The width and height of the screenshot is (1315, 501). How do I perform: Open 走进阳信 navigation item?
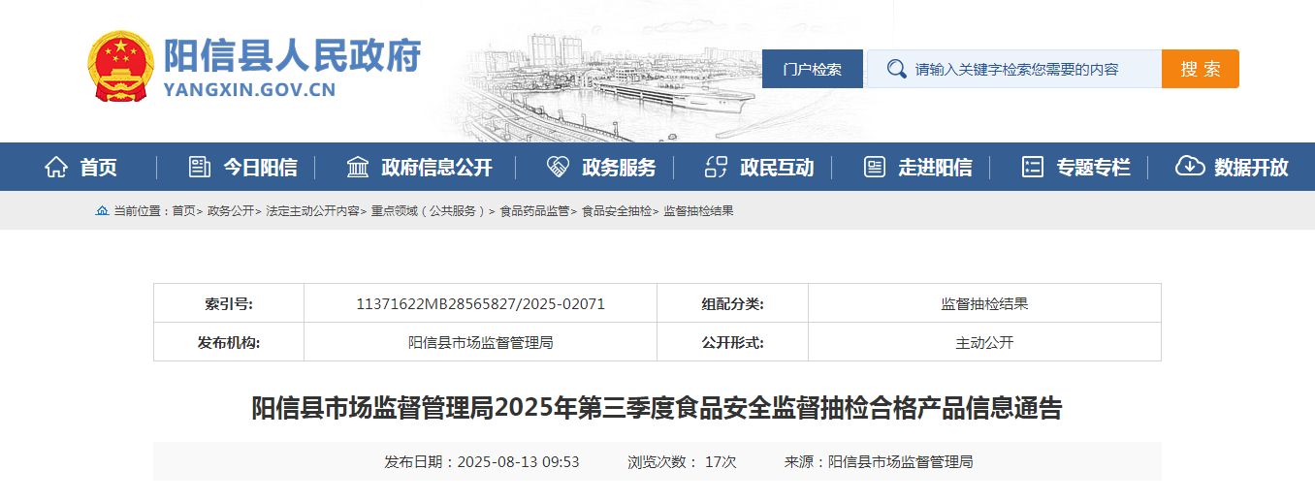click(x=935, y=167)
